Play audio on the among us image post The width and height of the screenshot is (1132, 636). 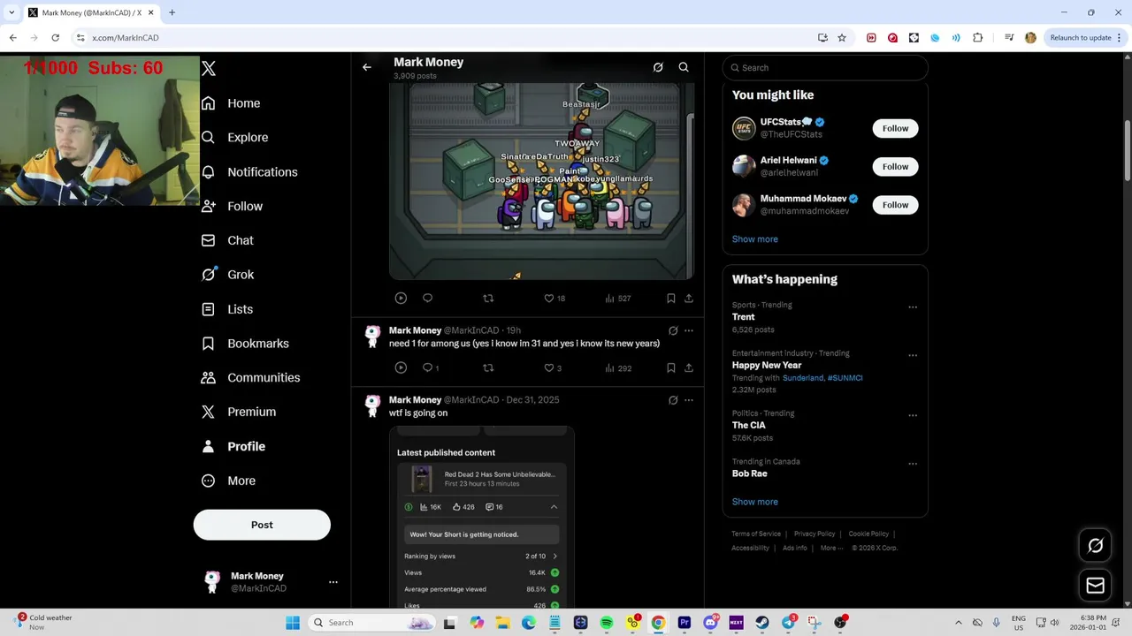[x=401, y=299]
